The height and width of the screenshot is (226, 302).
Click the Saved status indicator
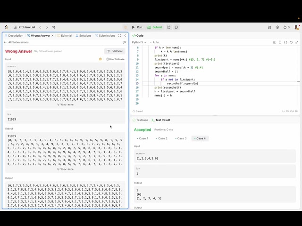(x=138, y=111)
